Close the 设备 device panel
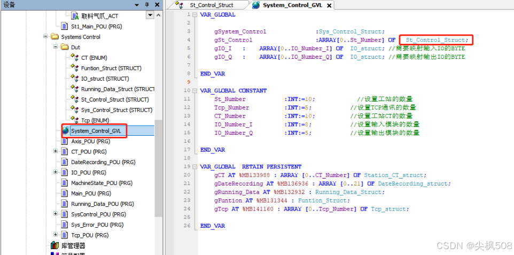This screenshot has width=514, height=255. pyautogui.click(x=157, y=5)
